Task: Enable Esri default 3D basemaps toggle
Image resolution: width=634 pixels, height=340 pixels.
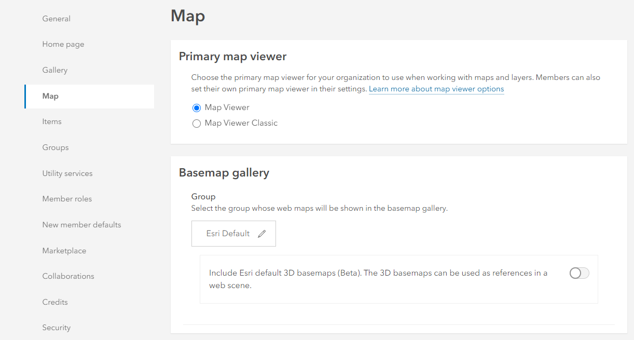Action: pos(579,273)
